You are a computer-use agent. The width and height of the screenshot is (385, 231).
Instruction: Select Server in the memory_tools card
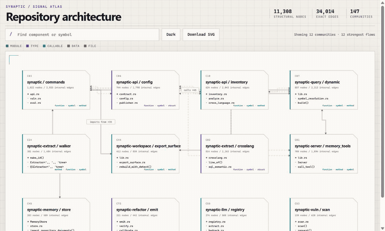pyautogui.click(x=303, y=162)
